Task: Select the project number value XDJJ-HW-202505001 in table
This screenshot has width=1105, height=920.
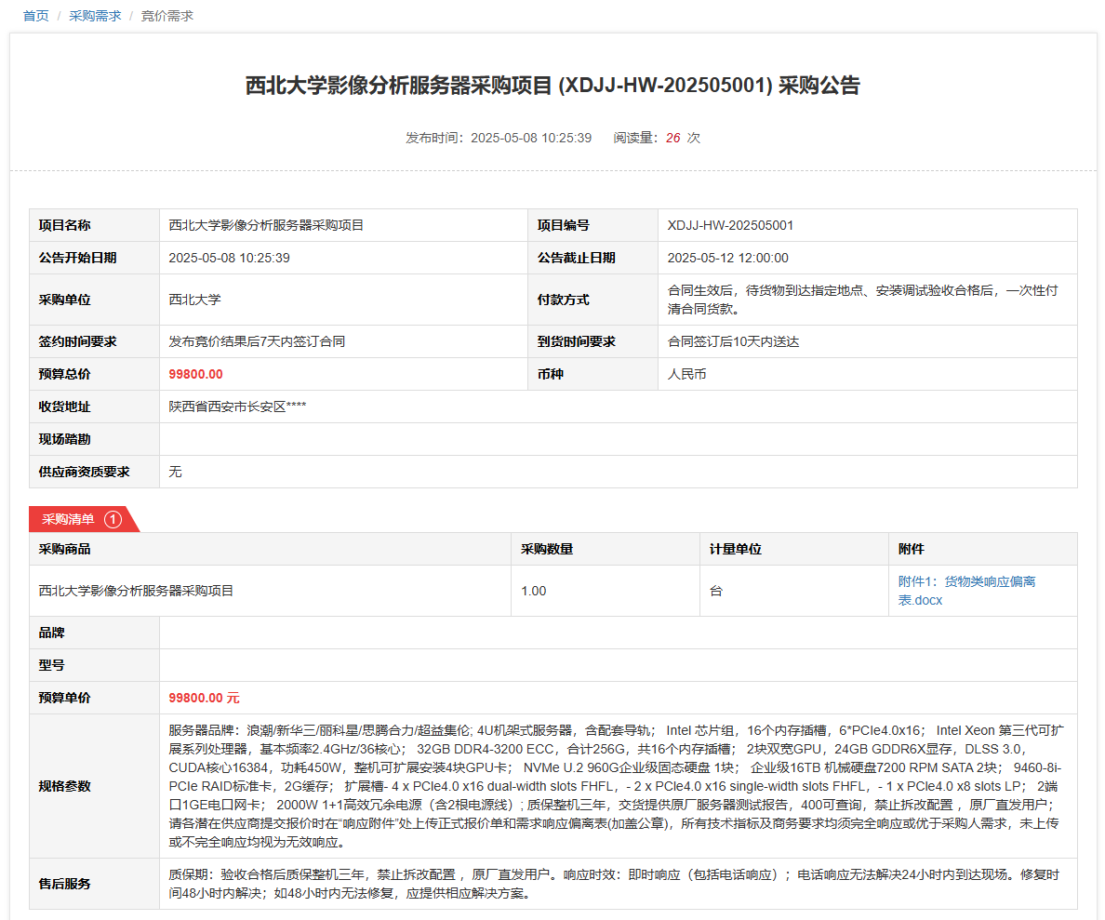Action: [730, 225]
